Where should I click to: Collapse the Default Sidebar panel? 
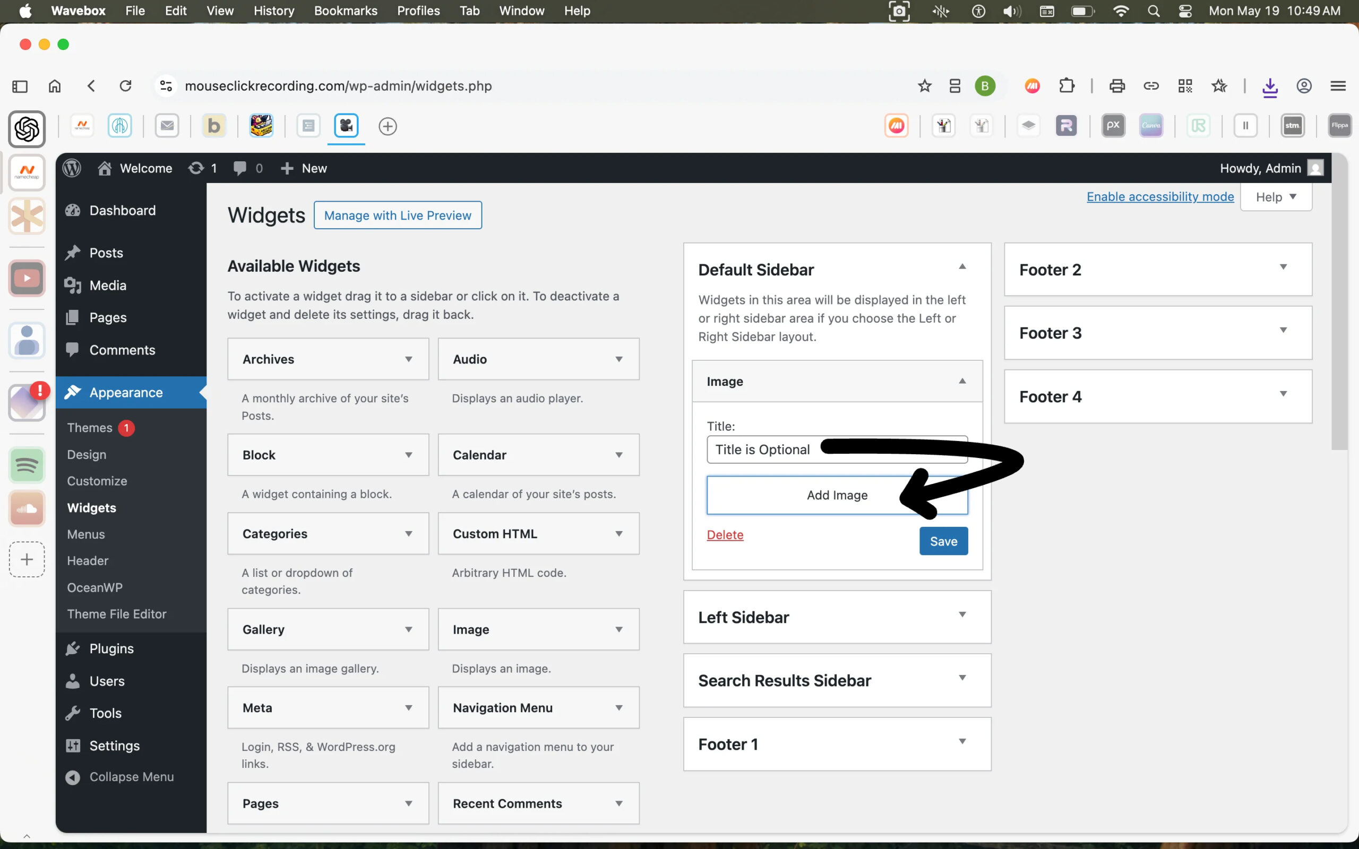[x=962, y=267]
